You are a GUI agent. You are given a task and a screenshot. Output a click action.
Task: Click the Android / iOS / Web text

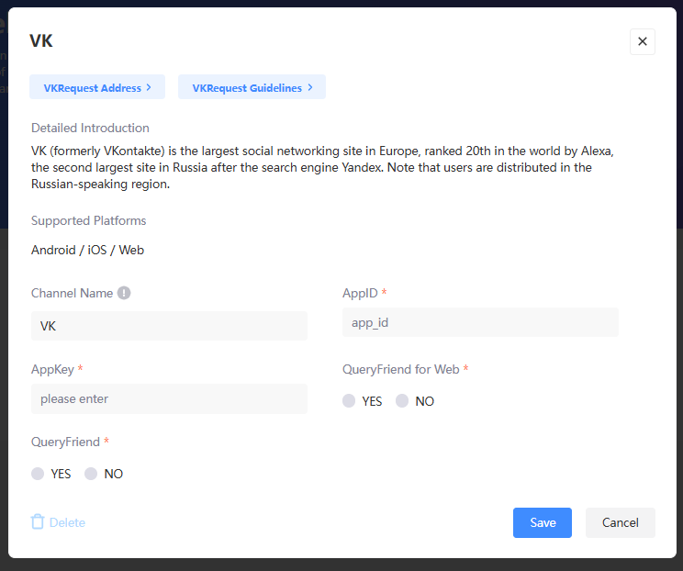coord(87,250)
